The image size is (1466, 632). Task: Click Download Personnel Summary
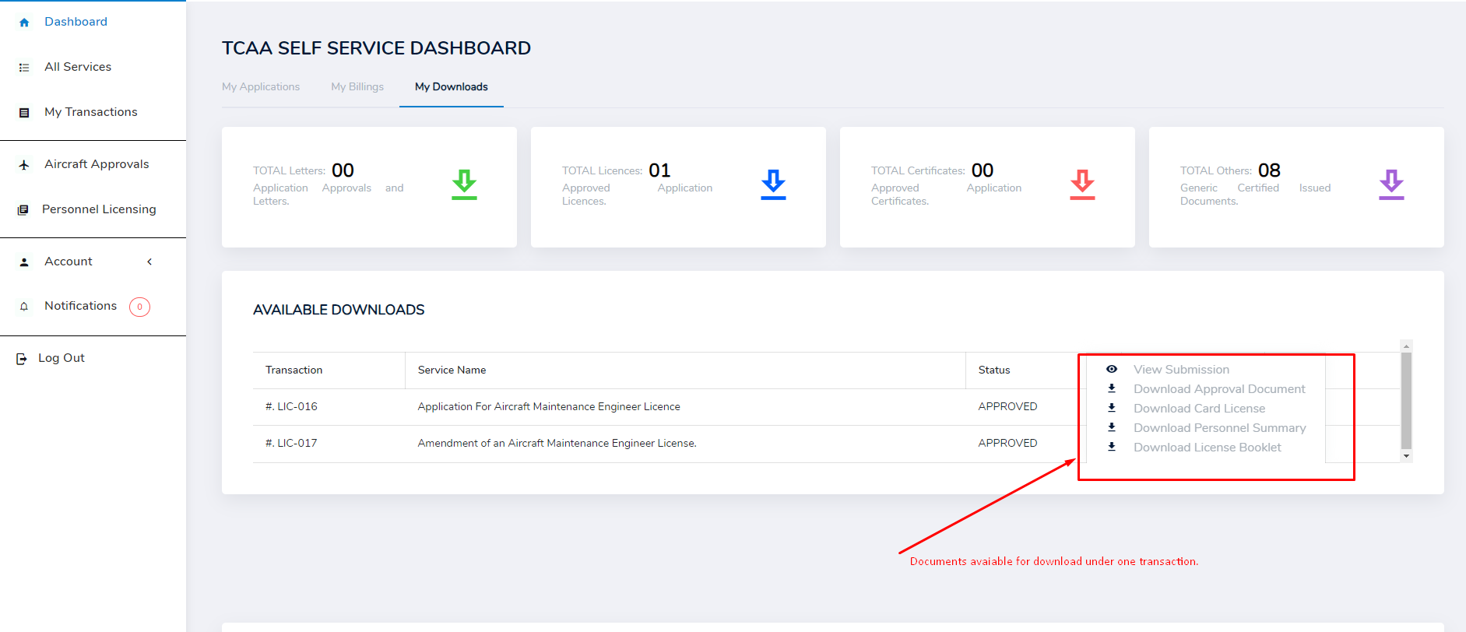[1220, 428]
